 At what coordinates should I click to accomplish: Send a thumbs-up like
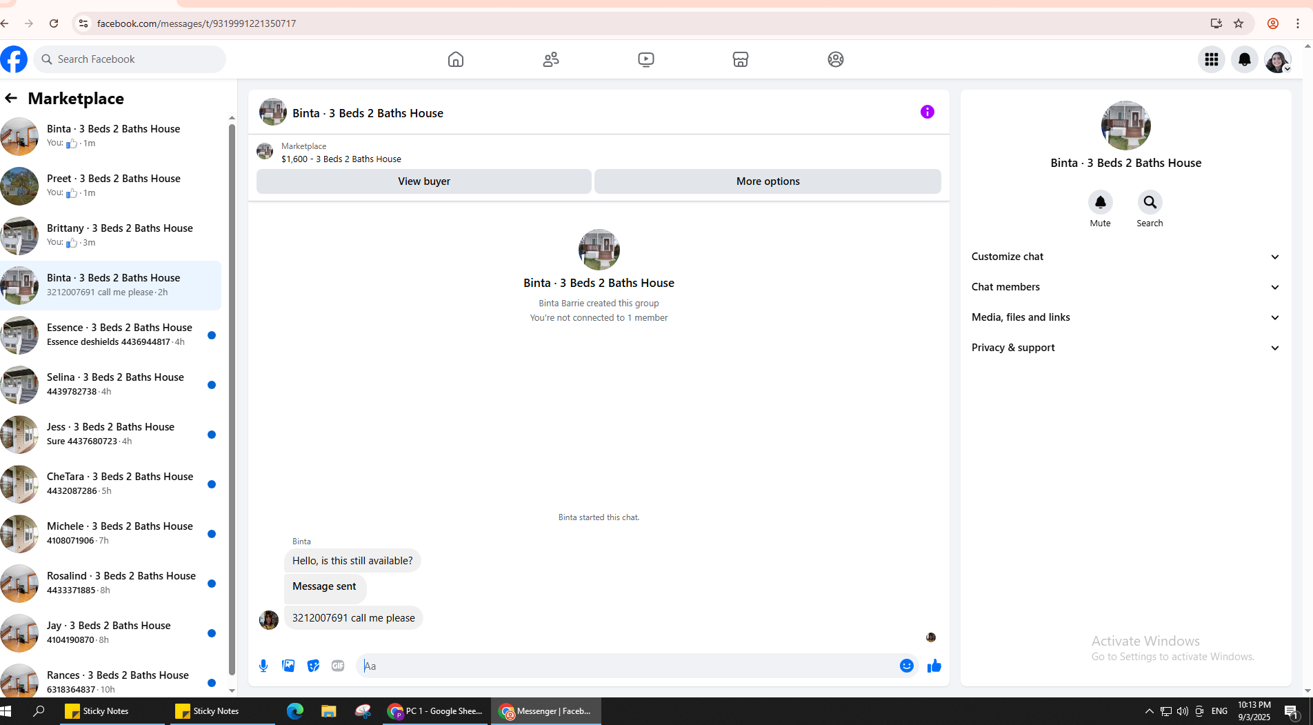point(934,666)
